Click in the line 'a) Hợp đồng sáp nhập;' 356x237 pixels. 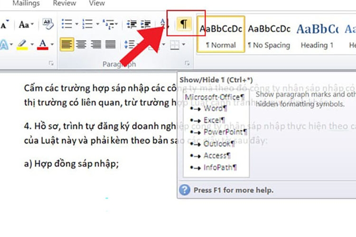pos(71,164)
